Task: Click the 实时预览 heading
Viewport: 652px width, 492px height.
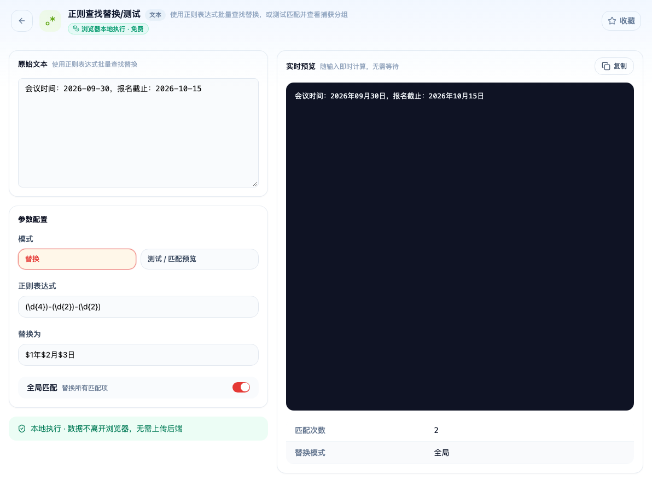Action: [x=301, y=67]
